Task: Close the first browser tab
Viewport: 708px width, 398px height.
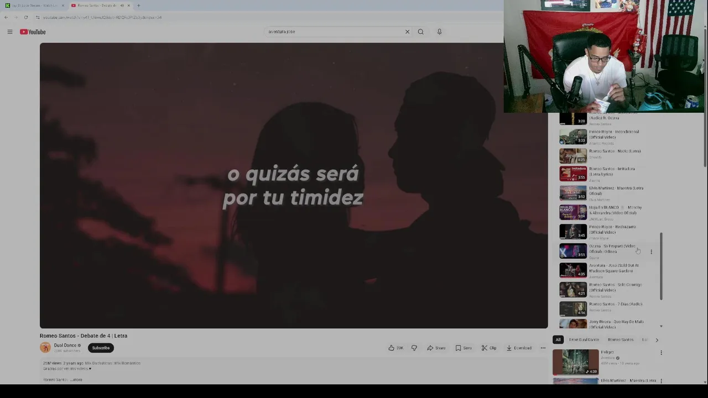Action: pos(63,6)
